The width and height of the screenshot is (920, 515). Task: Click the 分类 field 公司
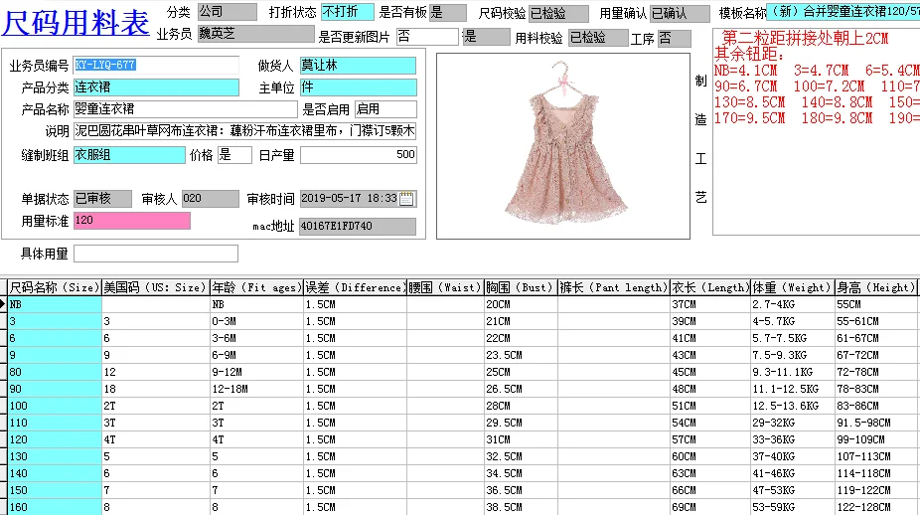tap(228, 12)
